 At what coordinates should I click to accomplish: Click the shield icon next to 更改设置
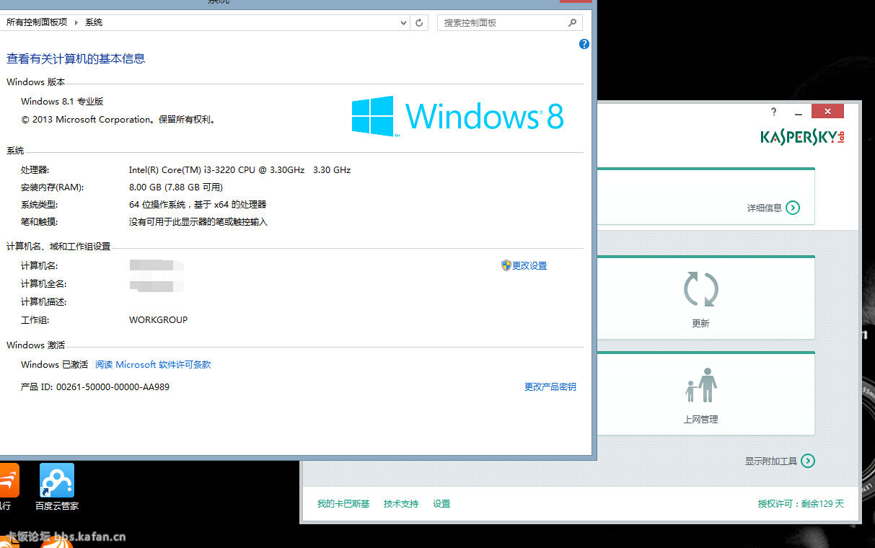pos(506,265)
